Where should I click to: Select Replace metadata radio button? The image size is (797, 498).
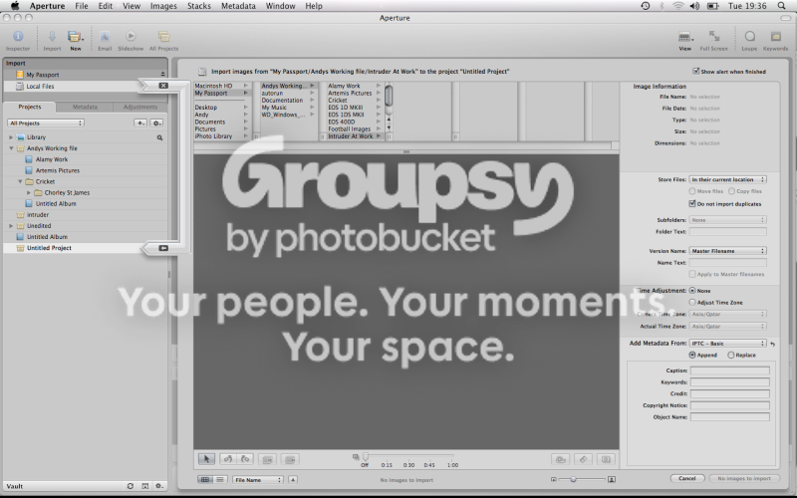(731, 356)
